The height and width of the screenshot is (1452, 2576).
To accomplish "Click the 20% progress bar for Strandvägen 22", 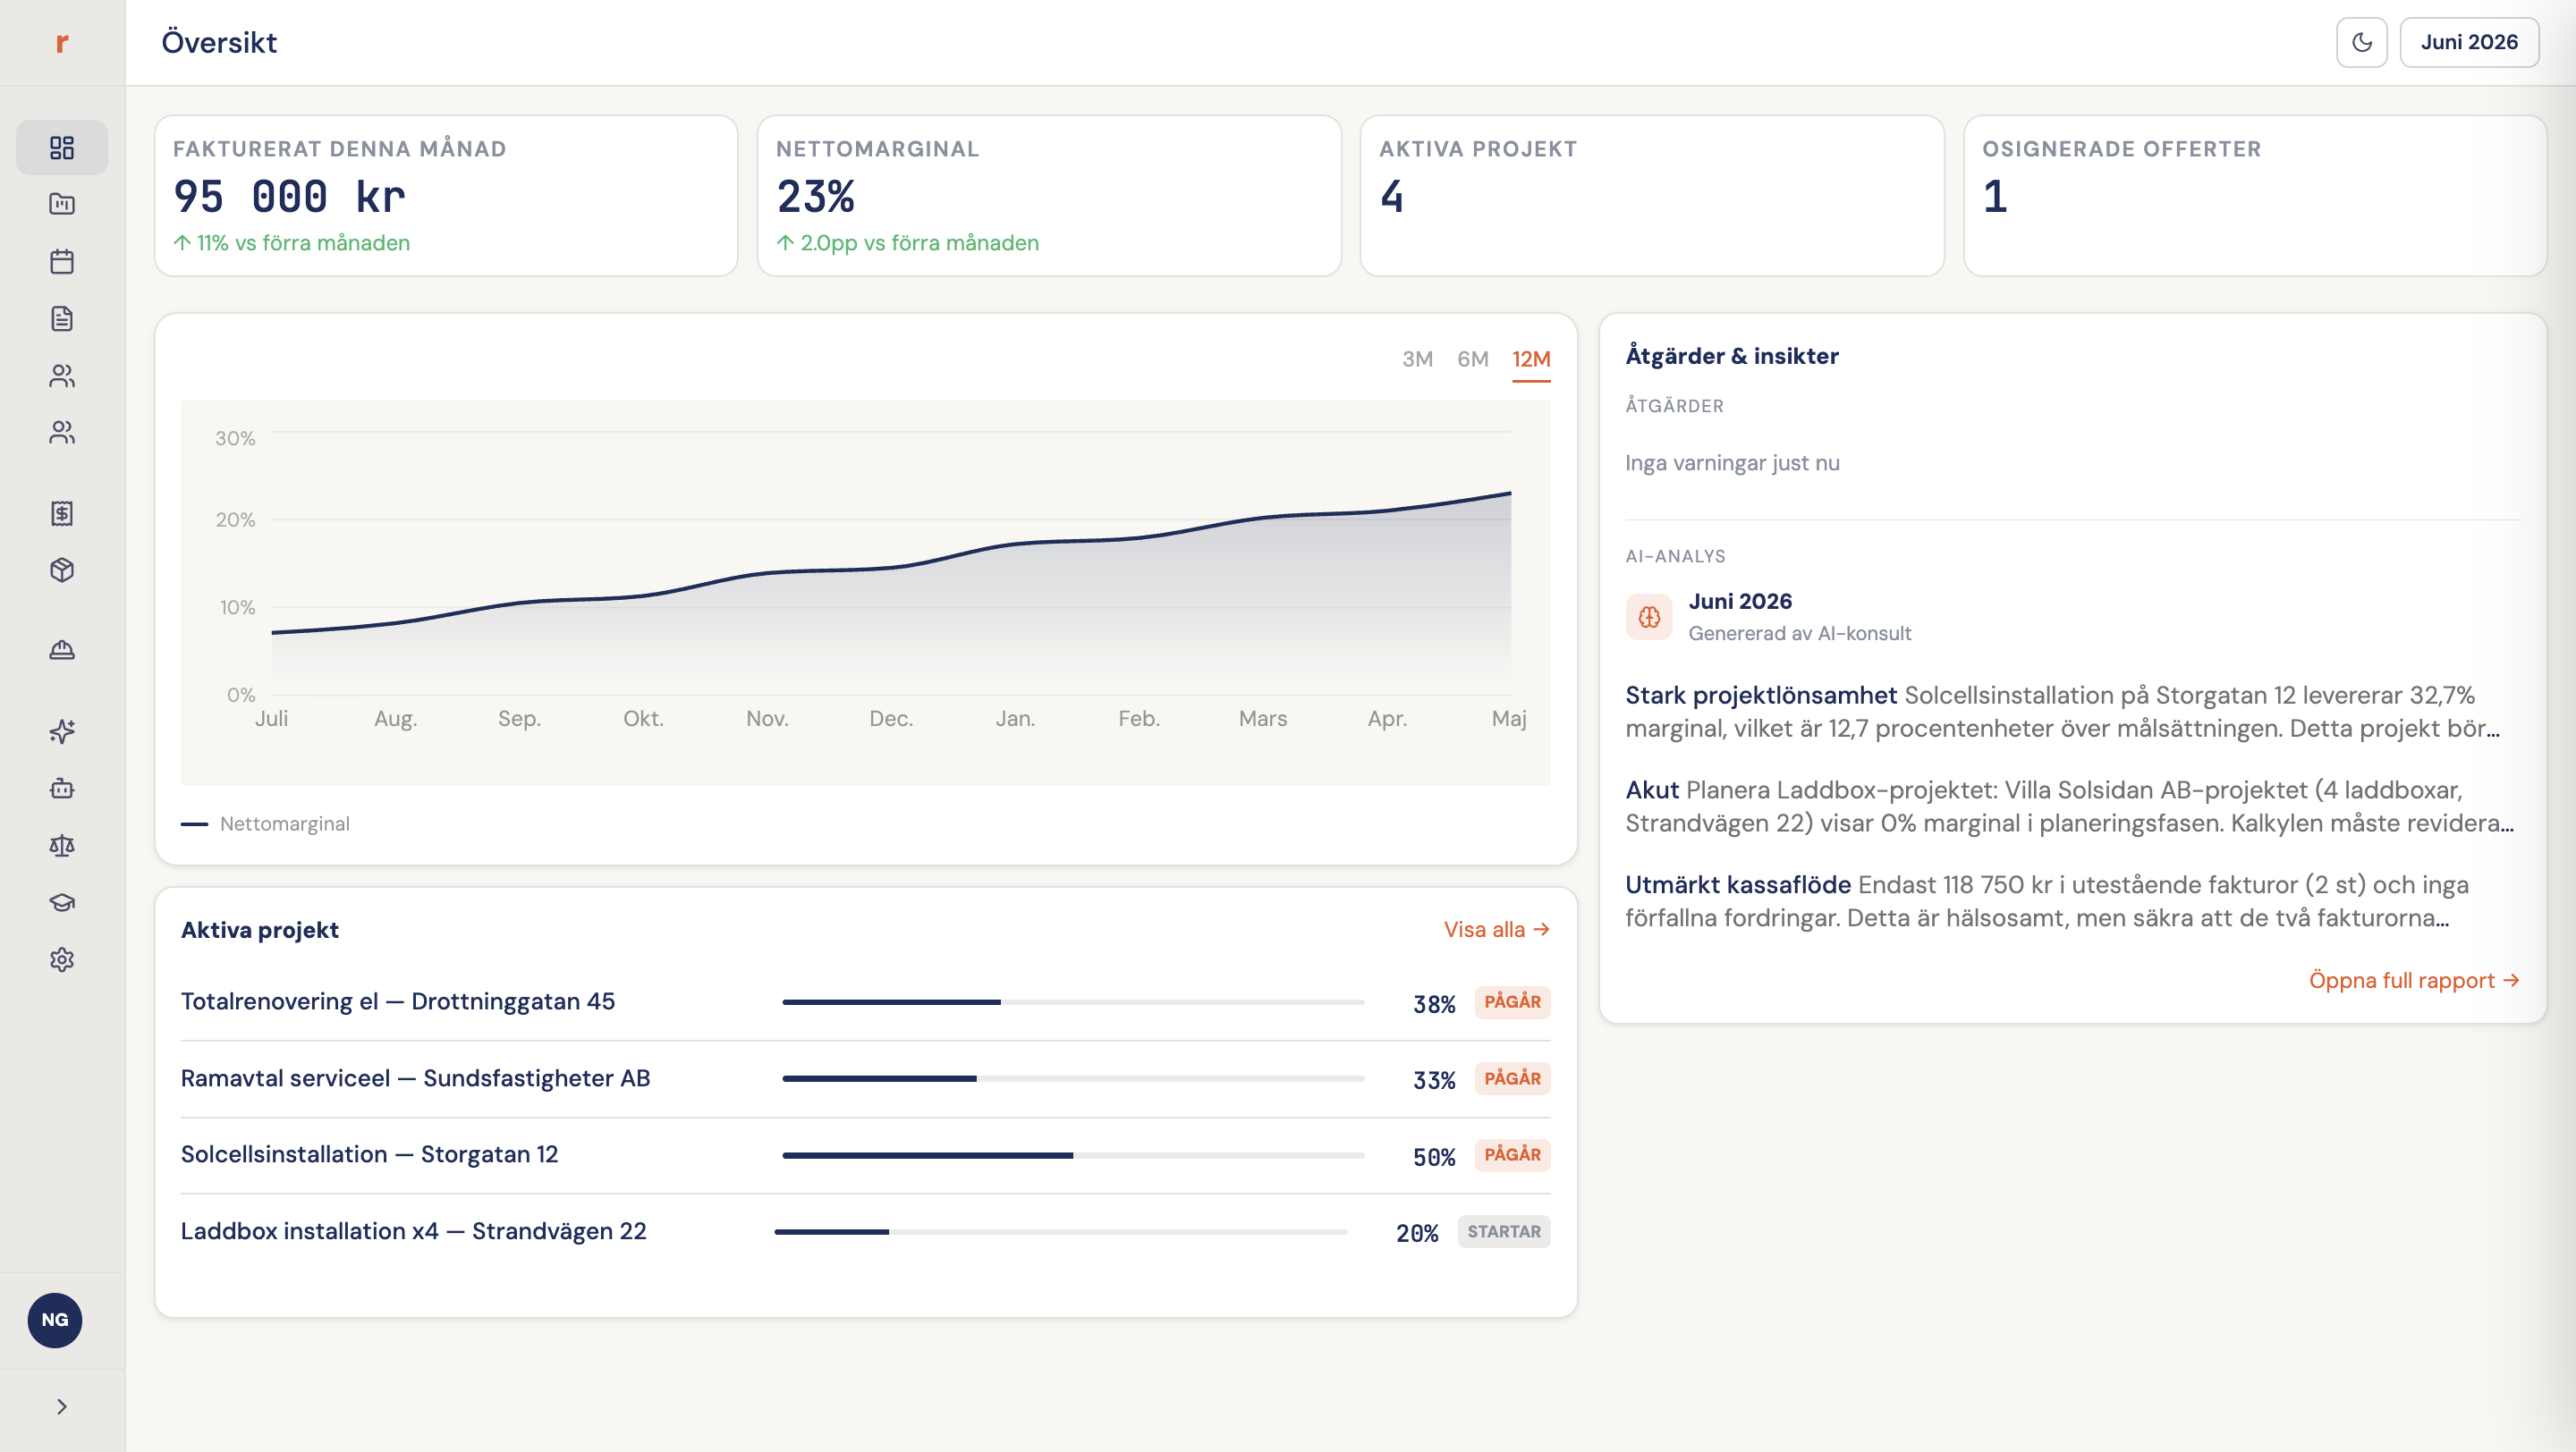I will (1061, 1232).
